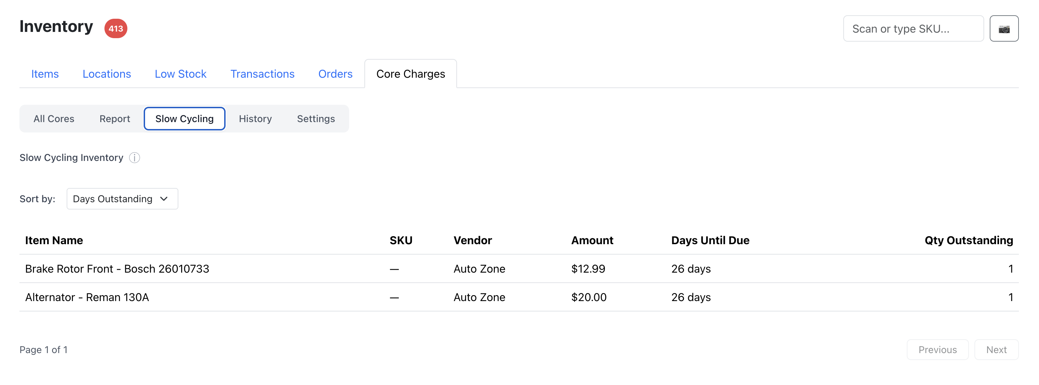1039x385 pixels.
Task: Click the $20.00 amount cell
Action: point(589,297)
